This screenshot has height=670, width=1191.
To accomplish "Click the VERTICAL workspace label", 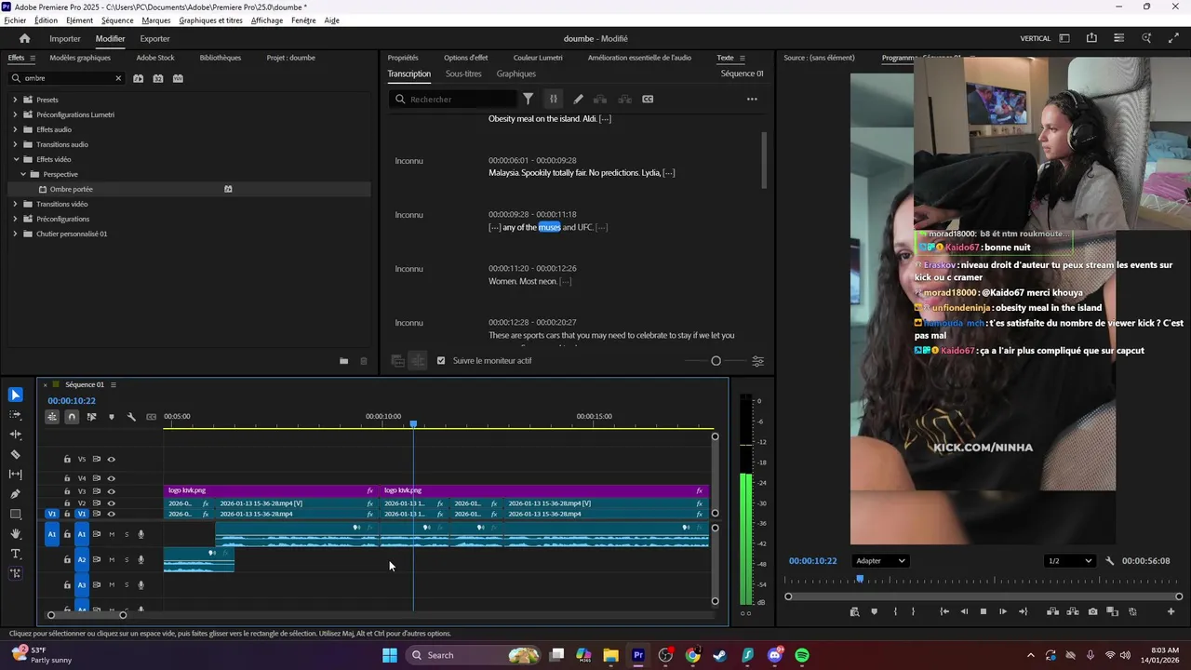I will point(1036,38).
